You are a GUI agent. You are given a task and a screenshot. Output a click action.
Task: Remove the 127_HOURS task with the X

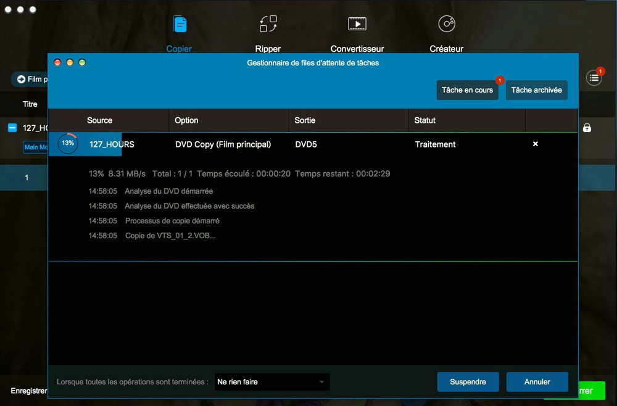point(535,144)
